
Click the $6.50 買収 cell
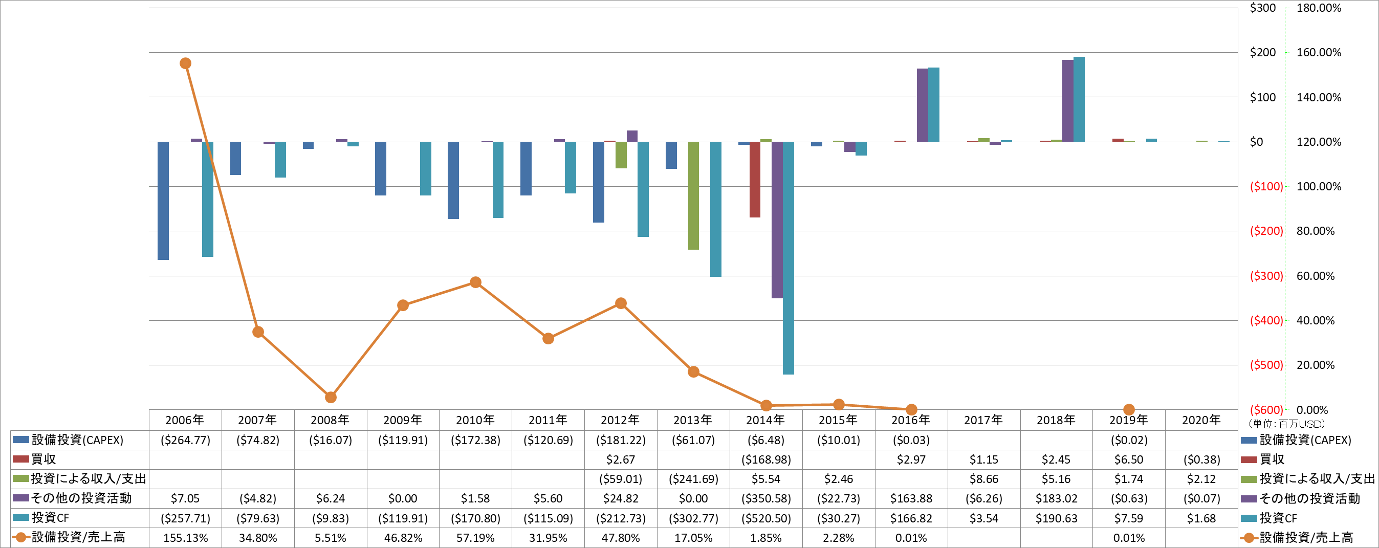[x=1129, y=459]
